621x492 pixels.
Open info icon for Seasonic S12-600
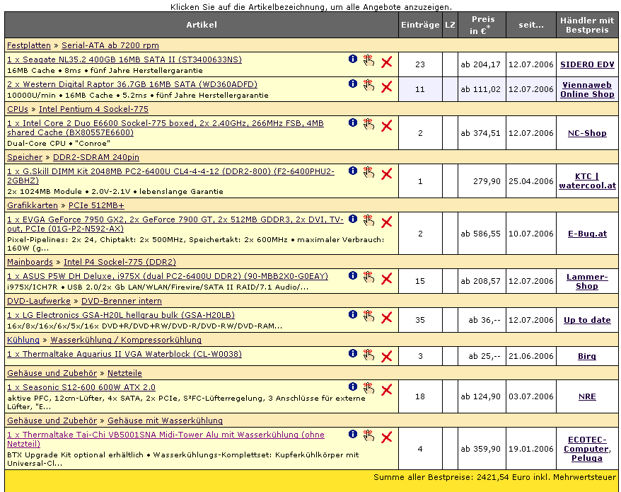353,387
